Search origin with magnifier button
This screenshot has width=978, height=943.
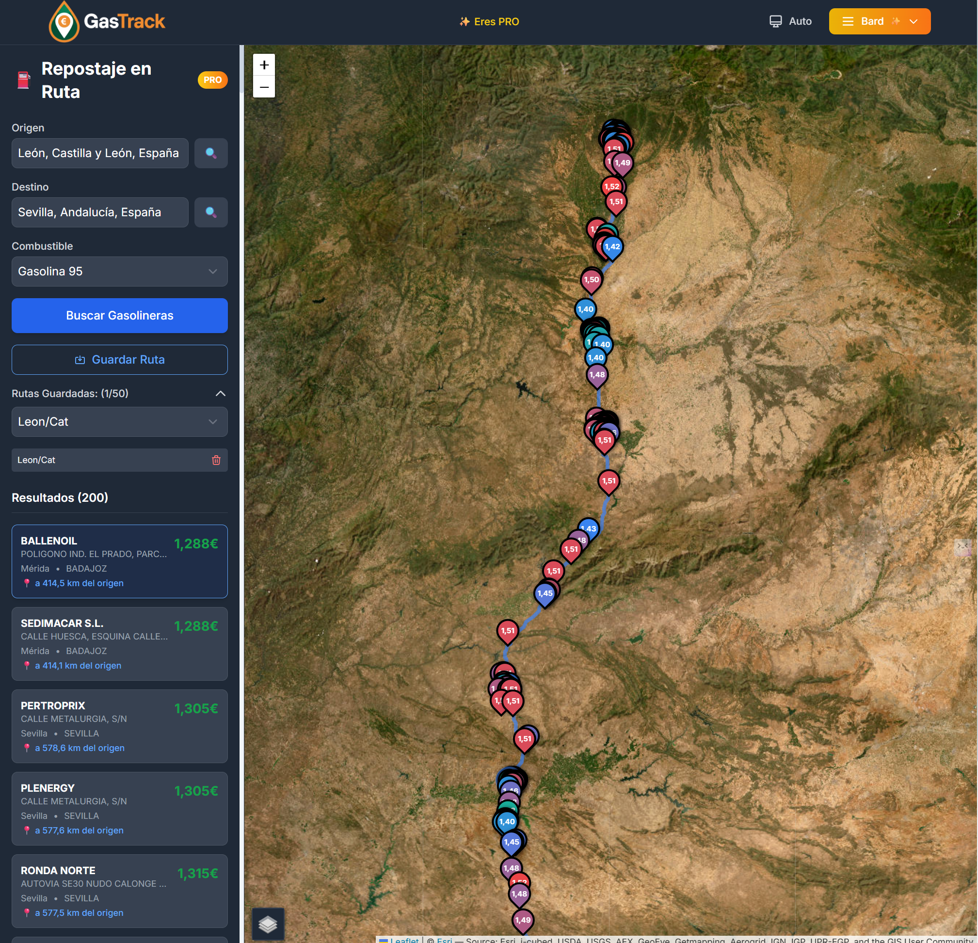pyautogui.click(x=211, y=153)
